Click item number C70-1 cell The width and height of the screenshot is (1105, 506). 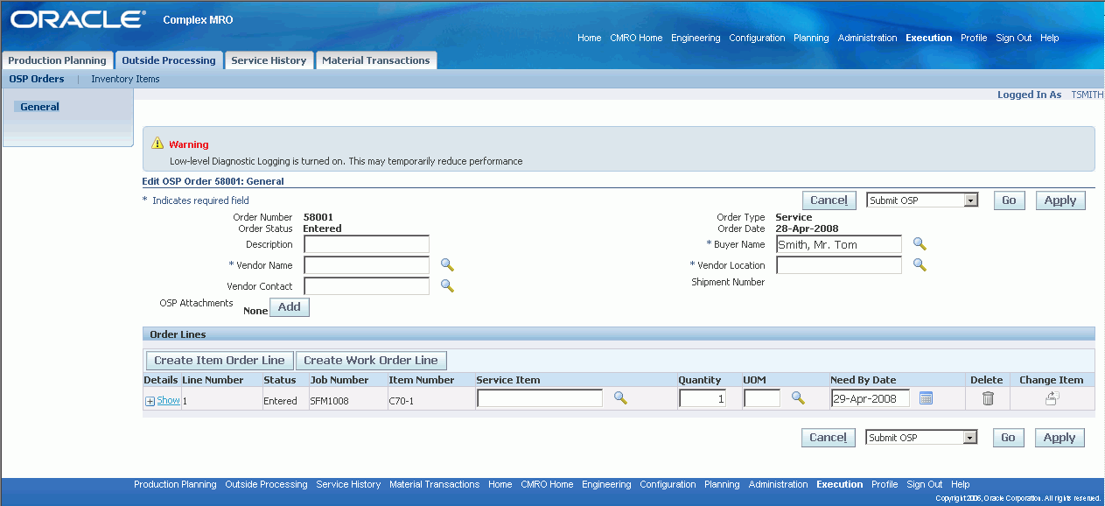point(402,401)
